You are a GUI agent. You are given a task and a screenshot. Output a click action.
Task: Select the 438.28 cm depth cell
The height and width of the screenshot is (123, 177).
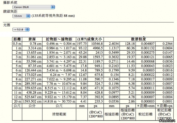click(32, 93)
